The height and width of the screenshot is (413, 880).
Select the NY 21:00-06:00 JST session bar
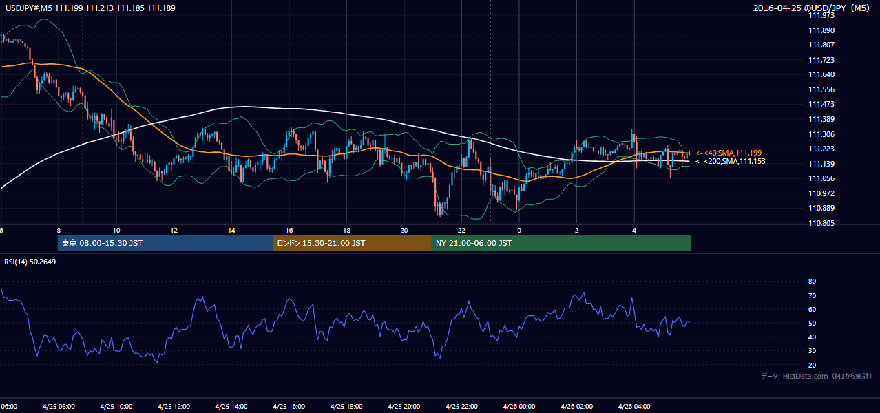(561, 243)
